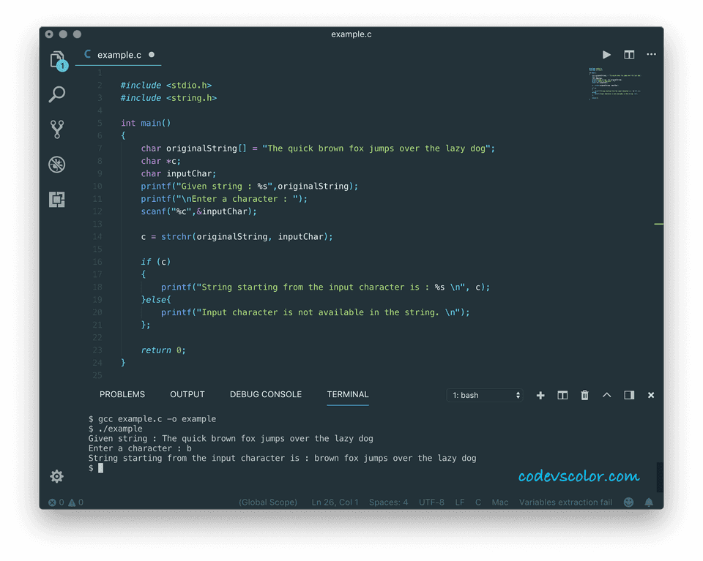The height and width of the screenshot is (561, 703).
Task: Maximize the panel with the chevron
Action: point(606,394)
